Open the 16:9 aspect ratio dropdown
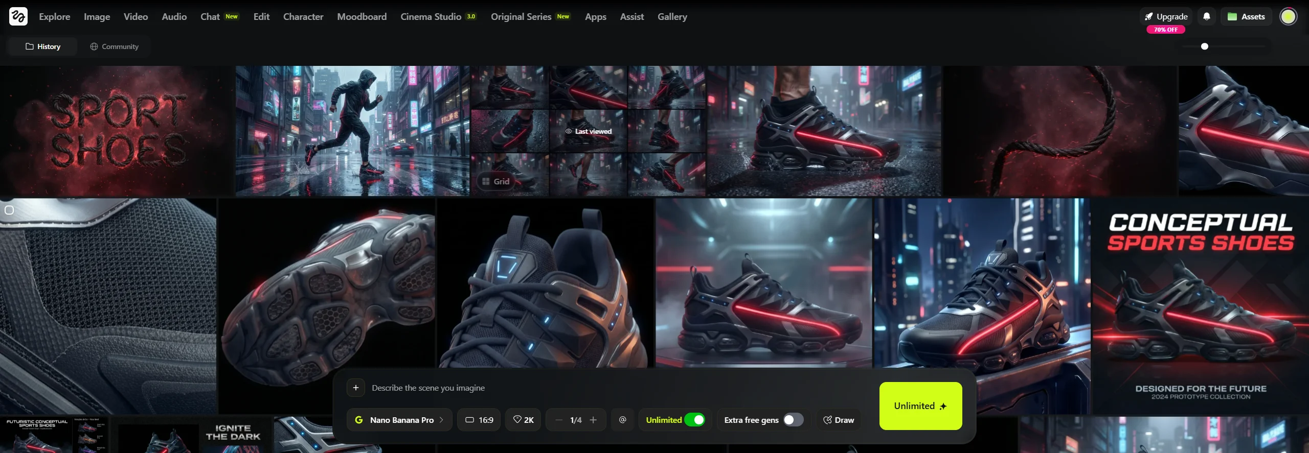 [479, 420]
